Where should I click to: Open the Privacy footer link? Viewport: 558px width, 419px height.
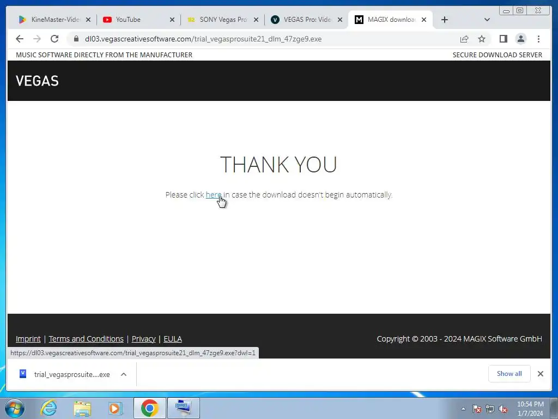pyautogui.click(x=143, y=339)
